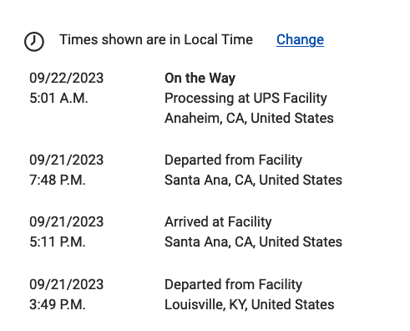This screenshot has width=410, height=331.
Task: Click Santa Ana location under 7:48 P.M.
Action: [253, 180]
